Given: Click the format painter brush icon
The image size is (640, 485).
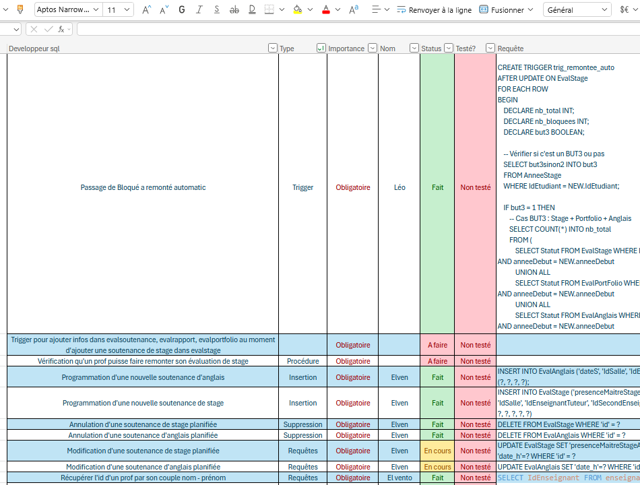Looking at the screenshot, I should 20,9.
